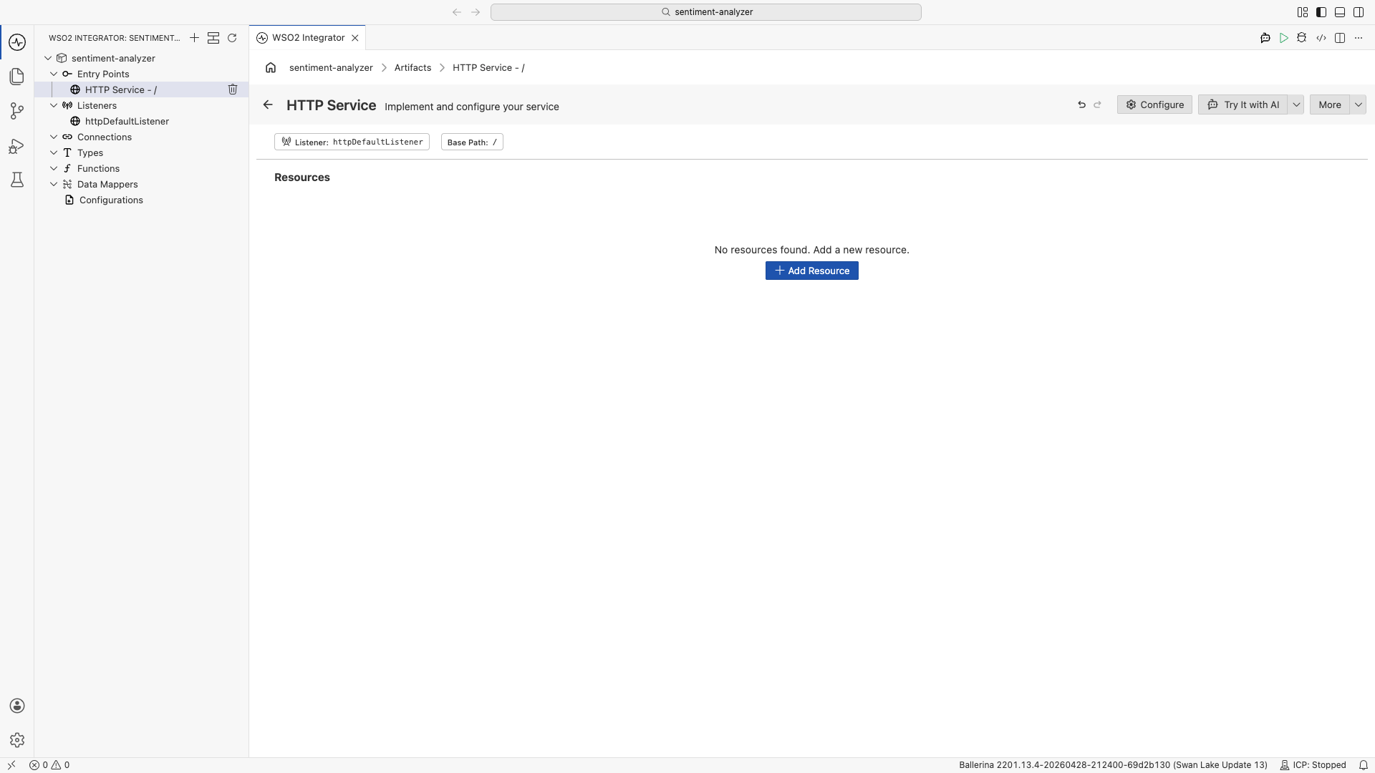Close the WSO2 Integrator tab
1375x773 pixels.
point(354,38)
